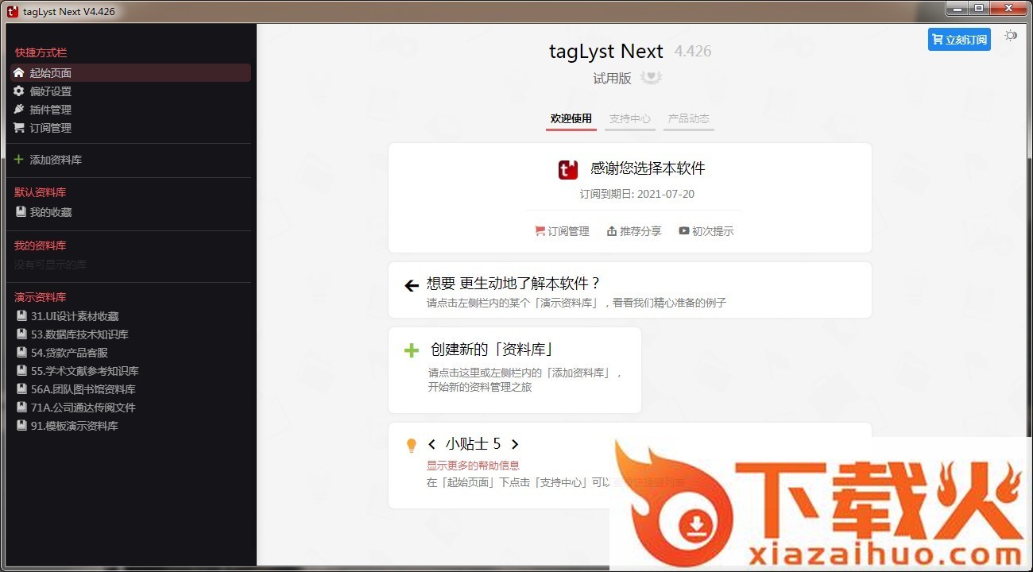Click the 显示更多的帮助信息 link
Image resolution: width=1033 pixels, height=572 pixels.
473,466
